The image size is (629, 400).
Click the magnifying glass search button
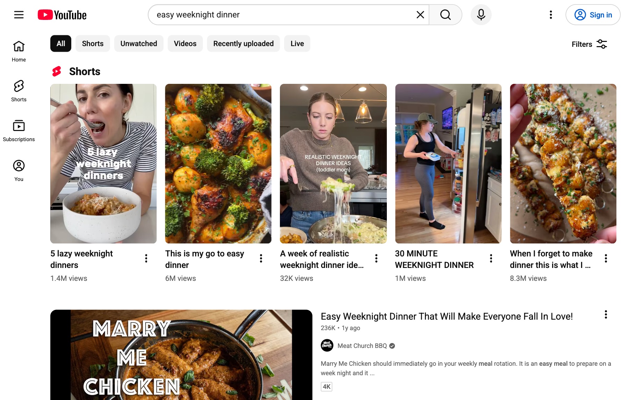(x=446, y=15)
